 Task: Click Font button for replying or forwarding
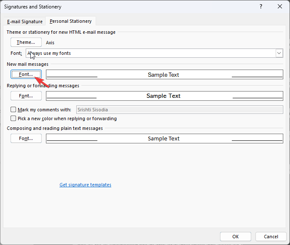(x=26, y=96)
